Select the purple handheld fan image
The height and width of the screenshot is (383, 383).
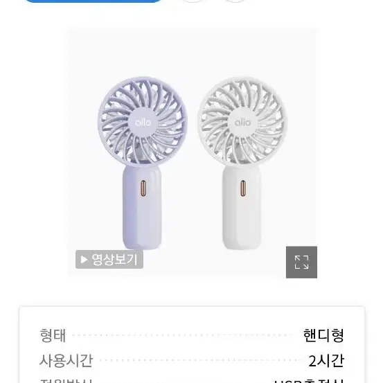click(x=143, y=163)
